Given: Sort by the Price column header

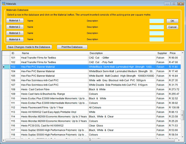Looking at the screenshot, I should (173, 53).
